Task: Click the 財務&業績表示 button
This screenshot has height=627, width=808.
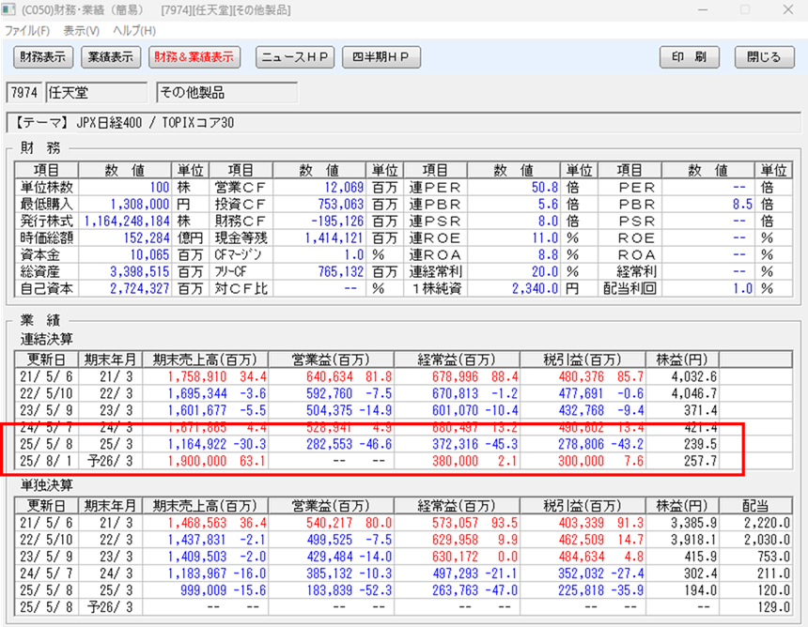Action: pyautogui.click(x=194, y=56)
